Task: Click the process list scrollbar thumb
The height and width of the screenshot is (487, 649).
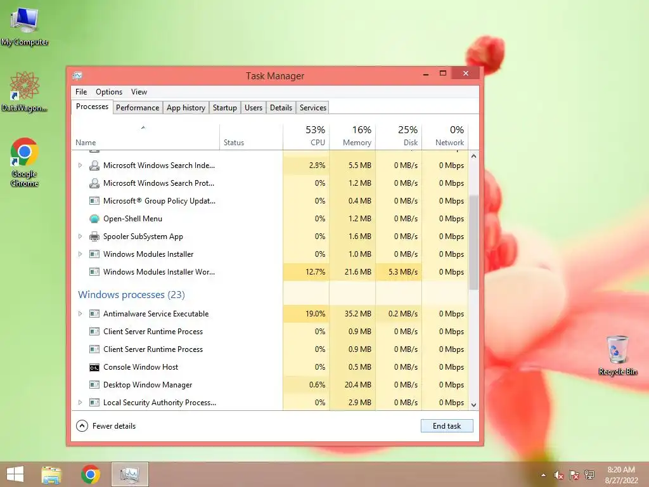Action: pos(473,242)
